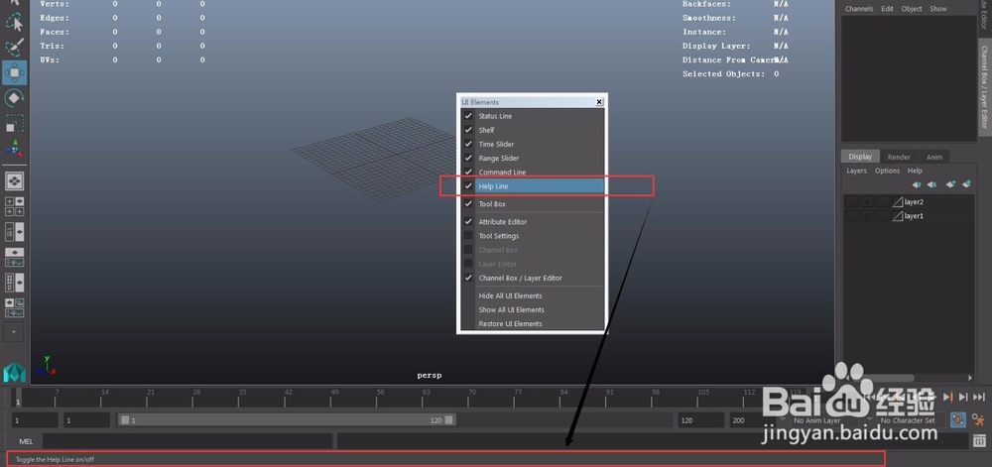Viewport: 992px width, 467px height.
Task: Open the Options menu in Layer Editor
Action: coord(887,171)
